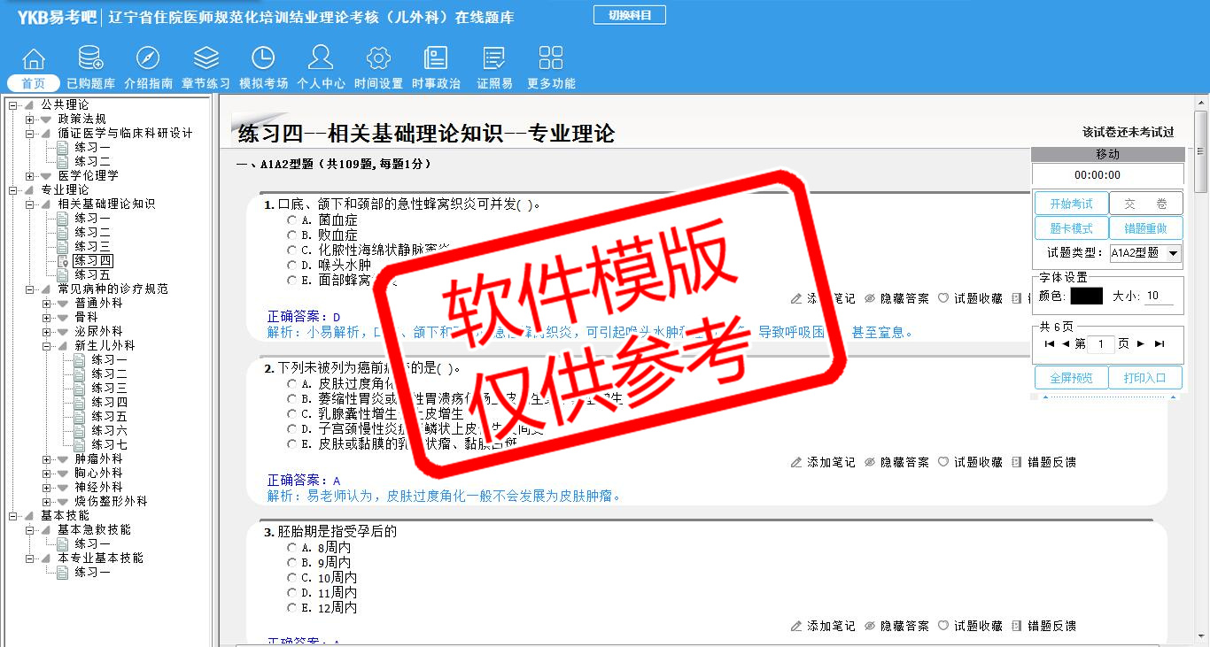1210x647 pixels.
Task: Open the 已购题库 database icon
Action: coord(90,59)
